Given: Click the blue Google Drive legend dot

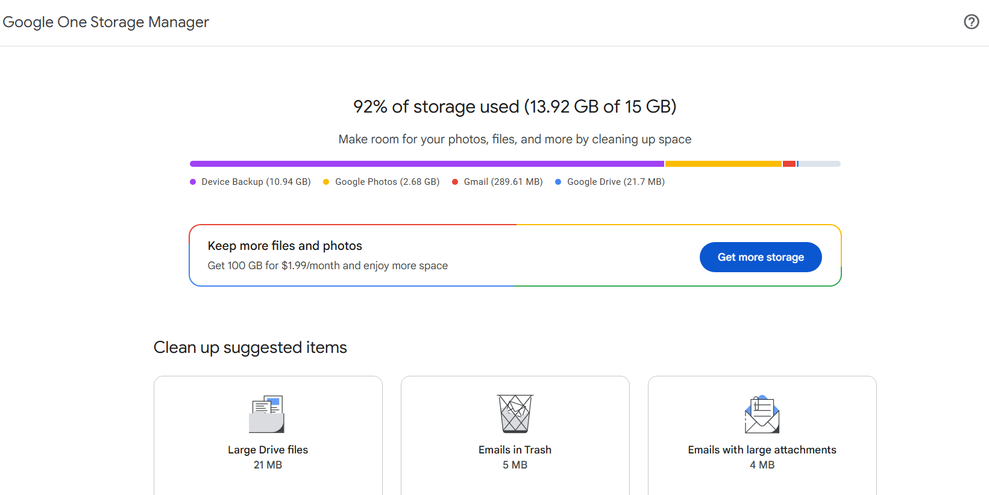Looking at the screenshot, I should coord(558,182).
